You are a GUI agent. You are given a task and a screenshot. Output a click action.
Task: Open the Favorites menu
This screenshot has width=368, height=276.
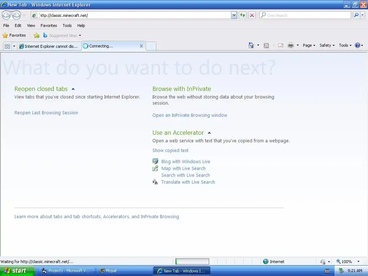[x=49, y=26]
